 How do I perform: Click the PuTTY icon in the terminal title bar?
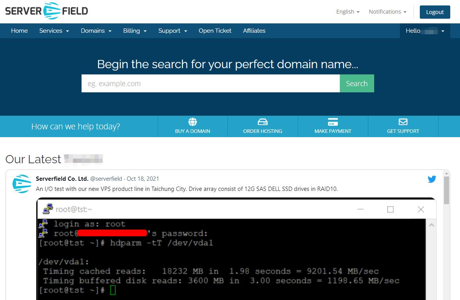48,209
